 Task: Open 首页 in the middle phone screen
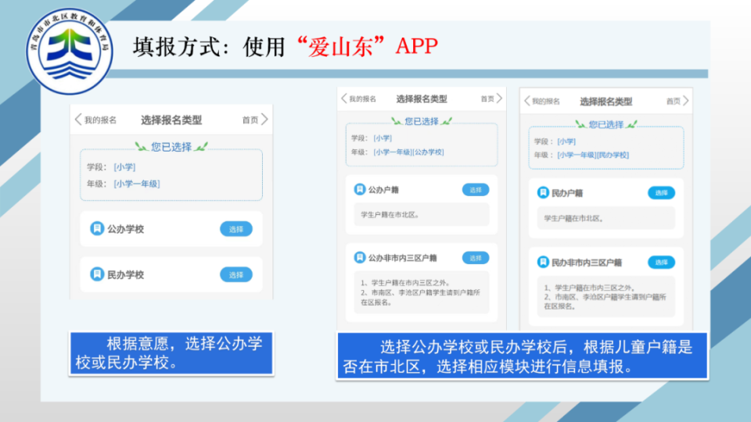[487, 99]
